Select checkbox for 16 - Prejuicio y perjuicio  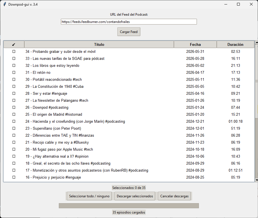point(14,177)
